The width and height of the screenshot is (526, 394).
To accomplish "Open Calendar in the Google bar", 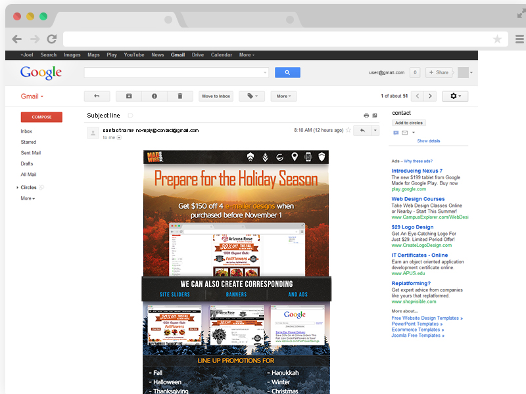I will pyautogui.click(x=222, y=55).
